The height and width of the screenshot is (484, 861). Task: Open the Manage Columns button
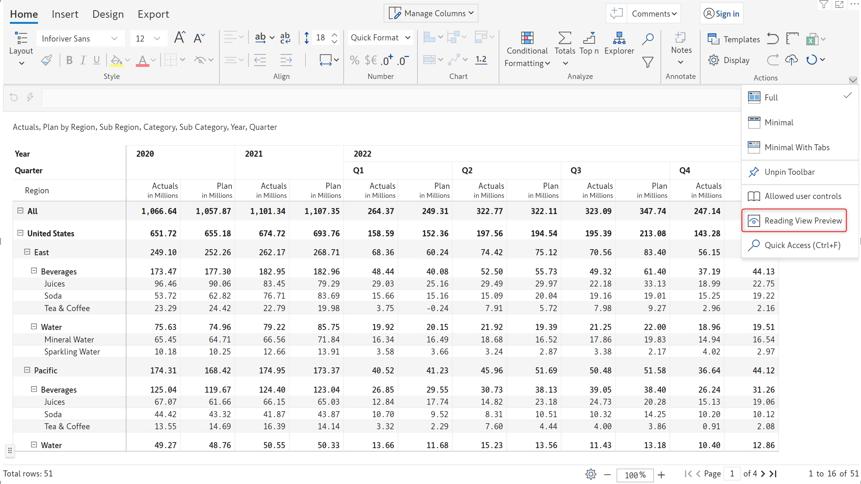click(x=431, y=13)
